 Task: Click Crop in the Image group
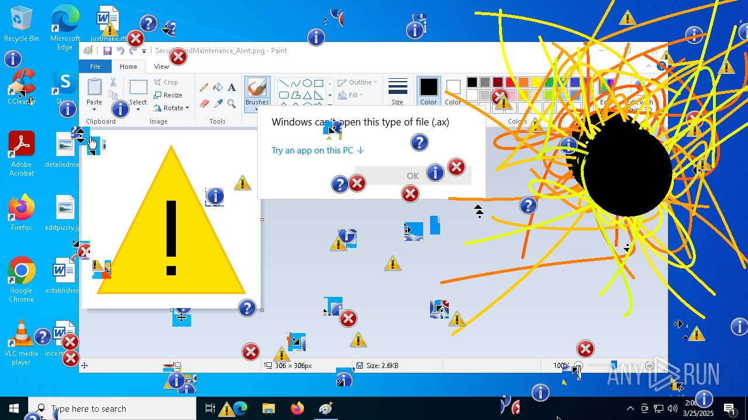tap(166, 82)
